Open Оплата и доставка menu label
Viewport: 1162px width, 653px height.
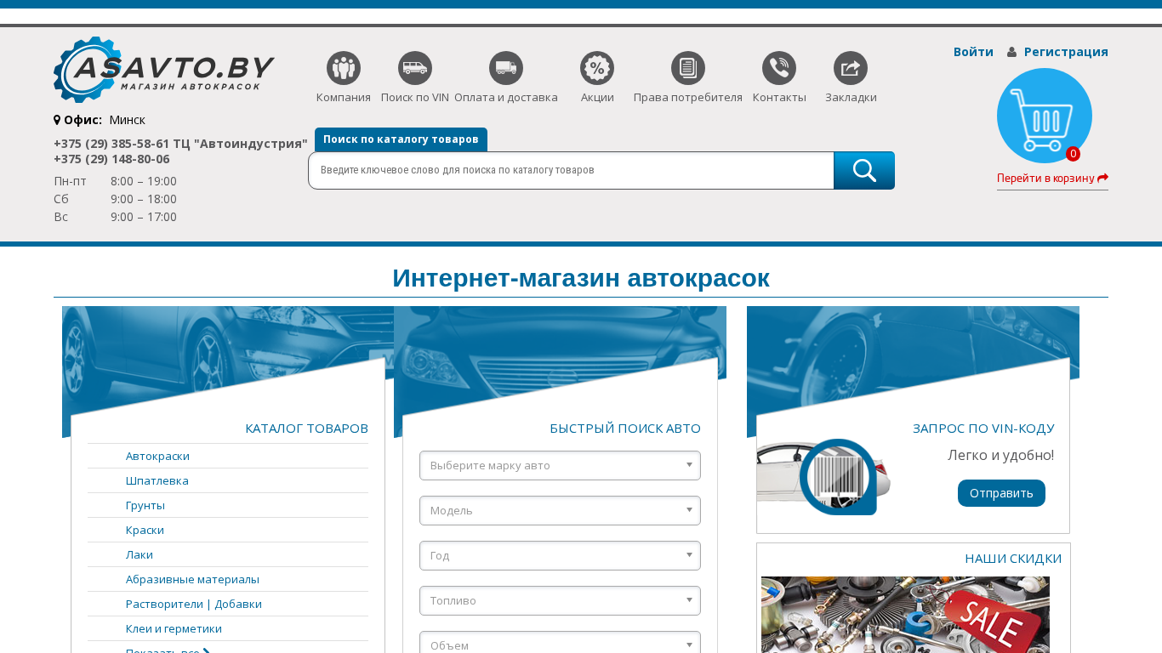[506, 97]
